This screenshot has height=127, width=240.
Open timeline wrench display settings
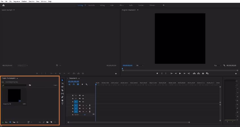click(x=87, y=84)
